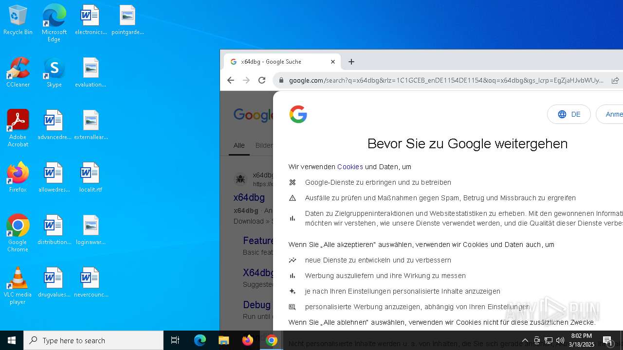
Task: Select the x64dbg - Google Suche tab
Action: 282,62
